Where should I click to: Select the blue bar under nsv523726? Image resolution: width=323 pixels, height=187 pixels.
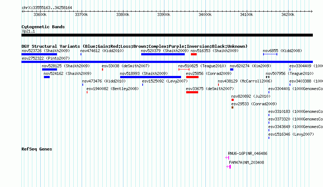39,54
